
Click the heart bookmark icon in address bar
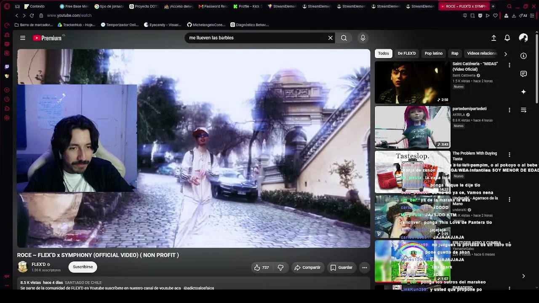click(495, 16)
